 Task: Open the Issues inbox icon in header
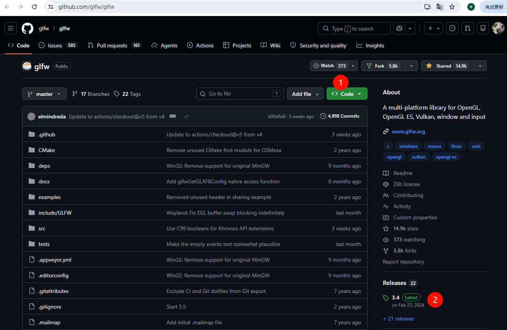coord(452,28)
